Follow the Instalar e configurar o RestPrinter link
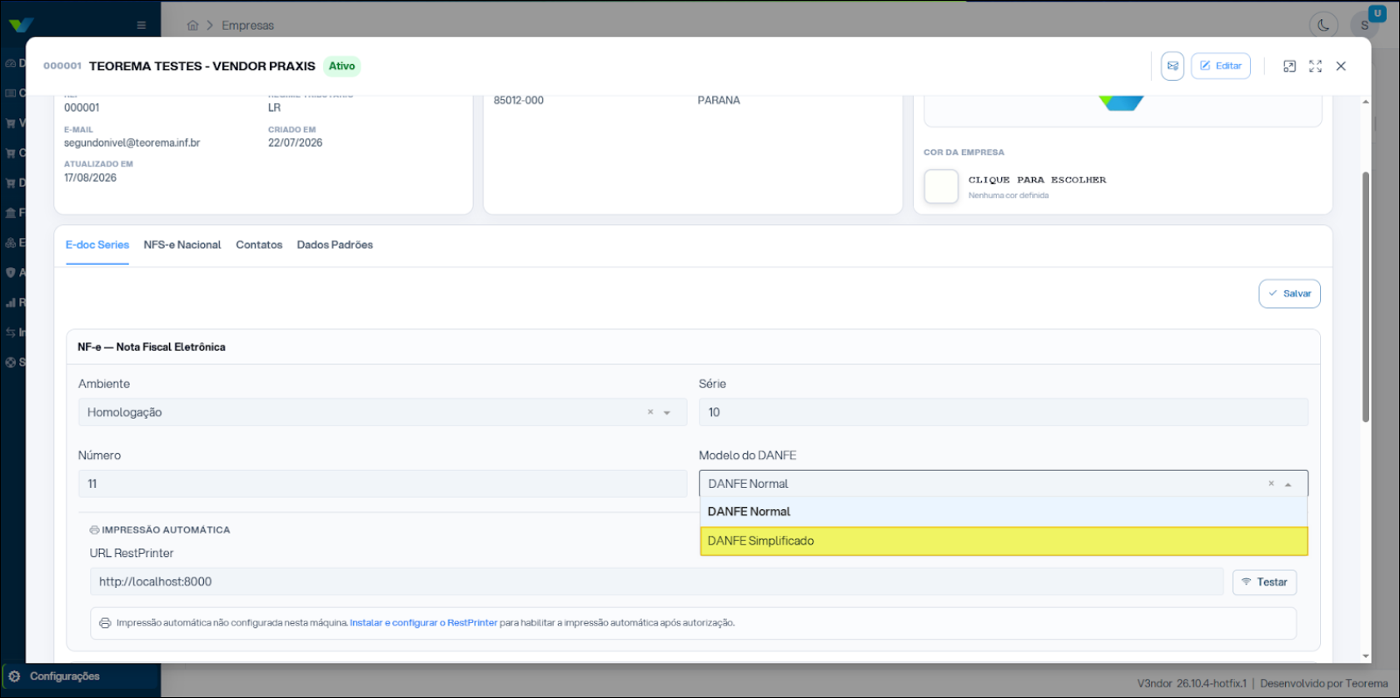1400x698 pixels. (x=423, y=623)
